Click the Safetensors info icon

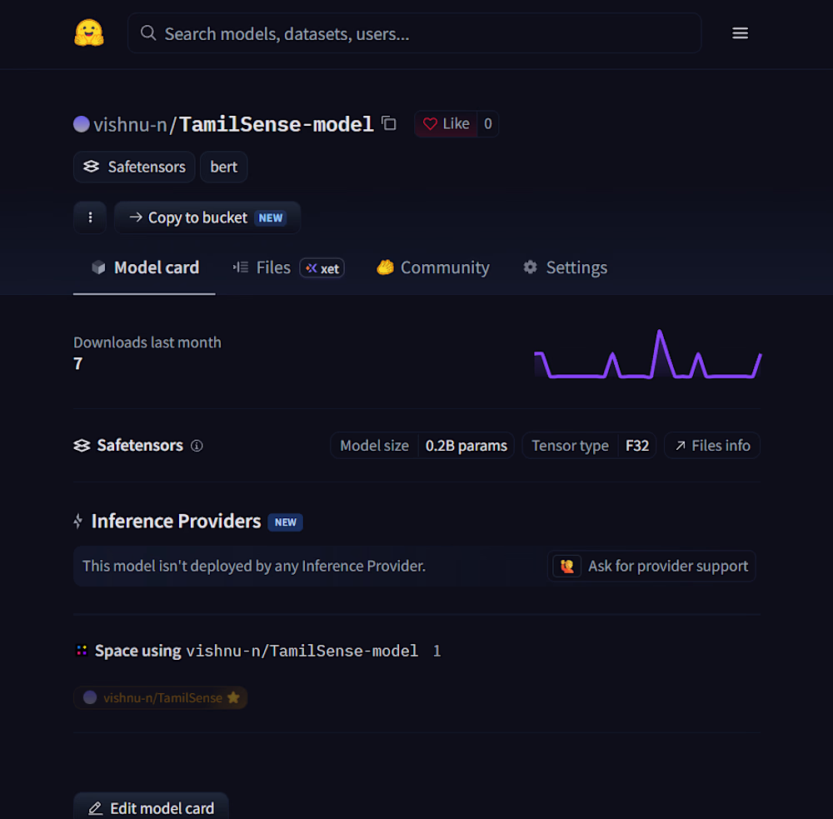click(197, 446)
